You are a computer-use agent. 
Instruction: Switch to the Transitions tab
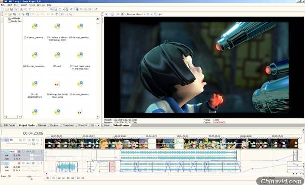68,125
